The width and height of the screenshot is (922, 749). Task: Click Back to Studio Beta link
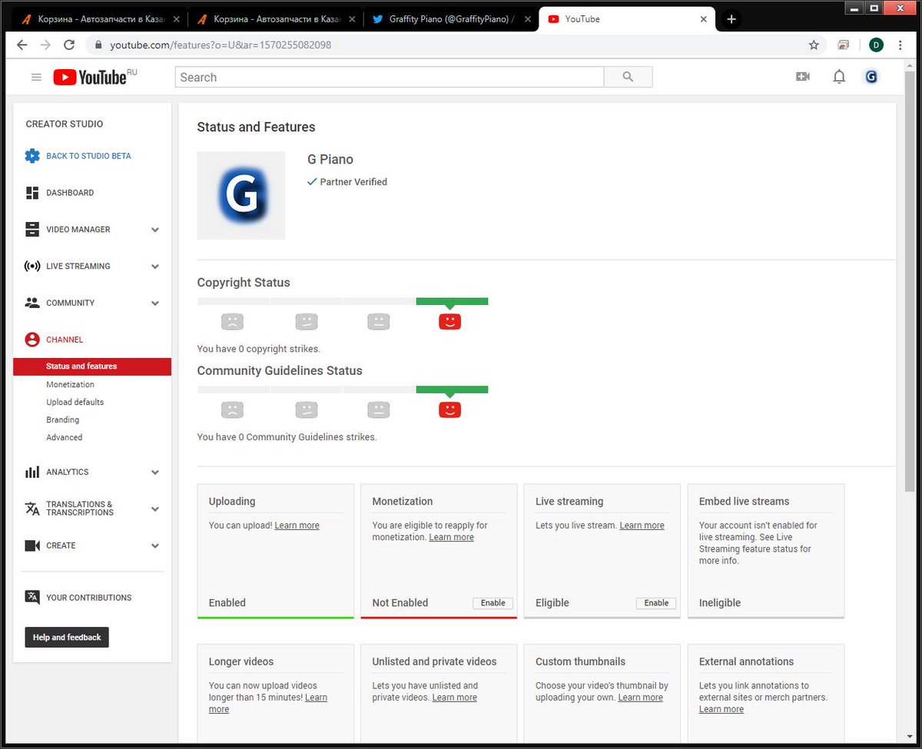click(88, 156)
